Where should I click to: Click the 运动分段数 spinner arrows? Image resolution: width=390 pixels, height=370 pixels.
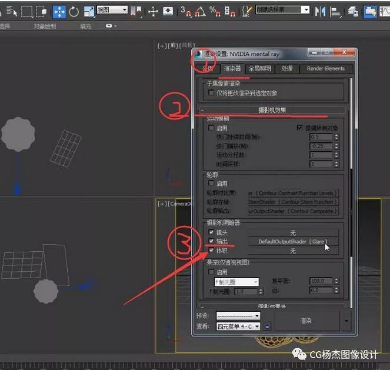[336, 155]
